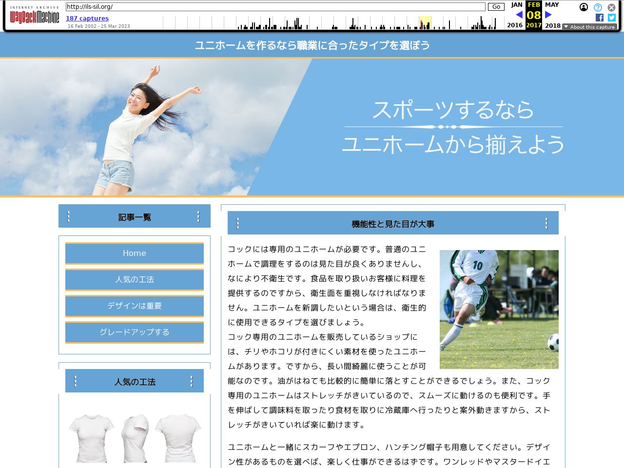Click the soccer player image
The image size is (624, 468).
coord(499,310)
